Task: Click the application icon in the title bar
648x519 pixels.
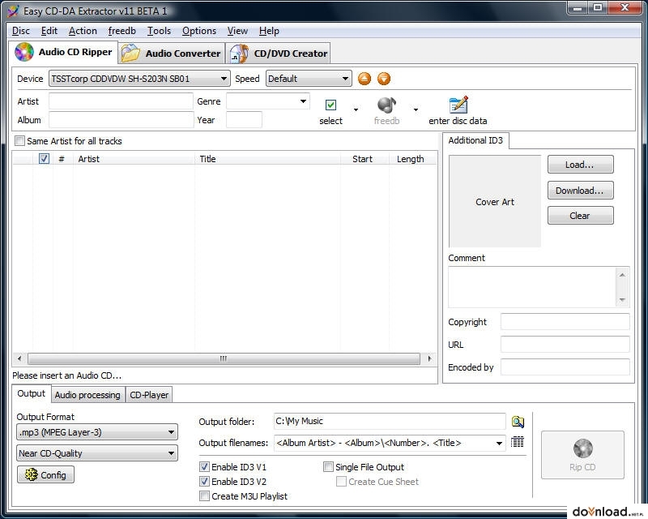Action: point(13,11)
